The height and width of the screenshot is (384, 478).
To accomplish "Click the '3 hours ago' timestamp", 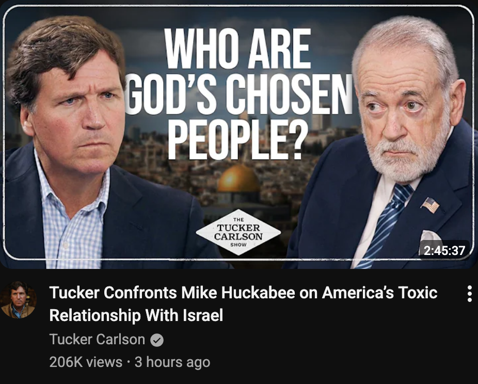I will tap(172, 362).
